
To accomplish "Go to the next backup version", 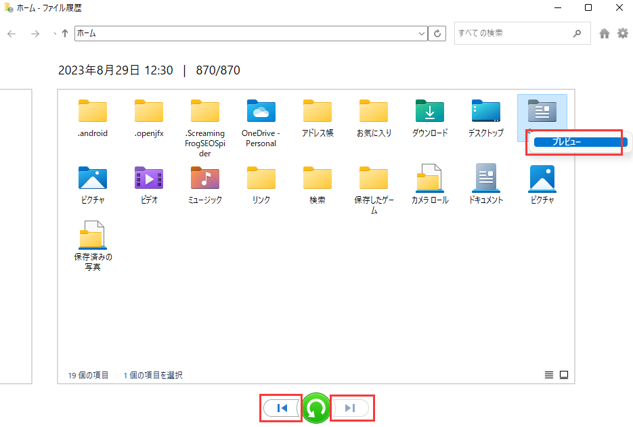I will click(350, 408).
